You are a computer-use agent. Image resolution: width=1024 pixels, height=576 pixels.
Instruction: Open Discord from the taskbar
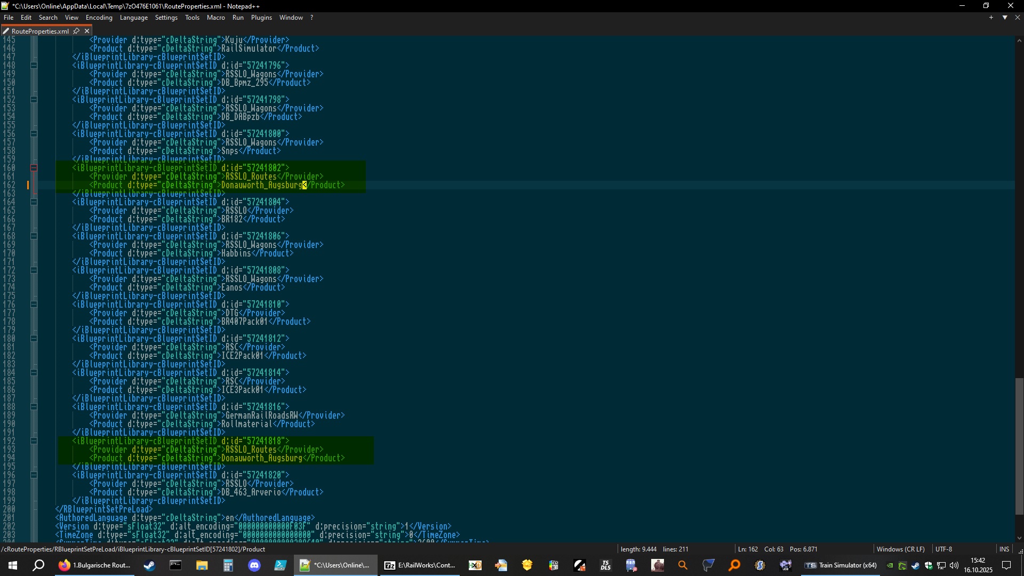click(254, 565)
